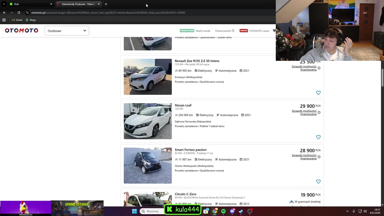Check financing options for Renault Zoe
This screenshot has height=216, width=384.
[x=304, y=68]
